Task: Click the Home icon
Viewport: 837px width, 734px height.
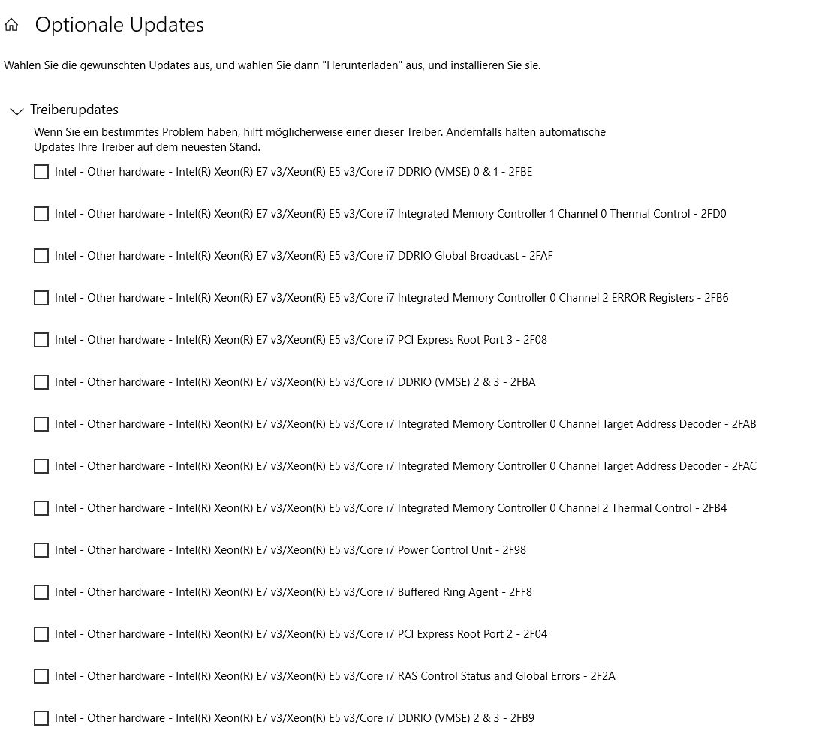Action: pyautogui.click(x=11, y=25)
